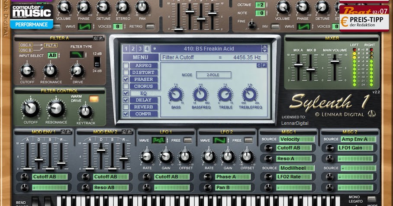This screenshot has height=206, width=393.
Task: Click the LFO 1 Offset knob
Action: (x=185, y=157)
